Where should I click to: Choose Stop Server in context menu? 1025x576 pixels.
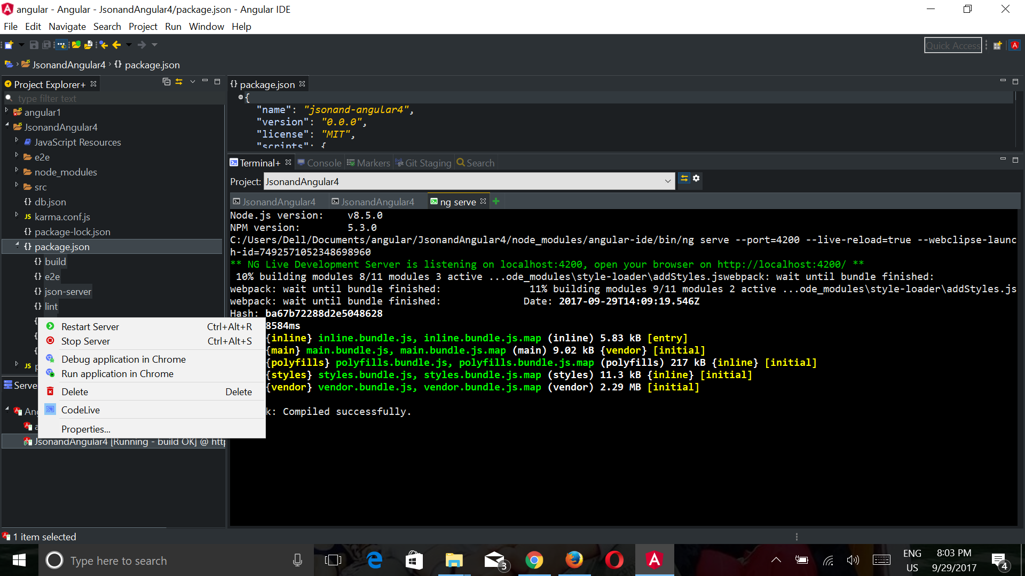tap(85, 341)
